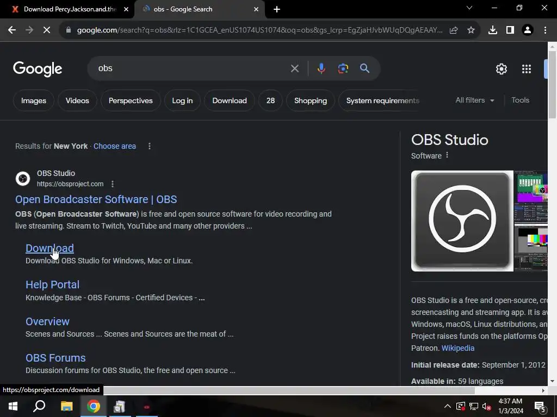Click the horizontal scrollbar right arrow
This screenshot has width=557, height=417.
click(x=543, y=390)
